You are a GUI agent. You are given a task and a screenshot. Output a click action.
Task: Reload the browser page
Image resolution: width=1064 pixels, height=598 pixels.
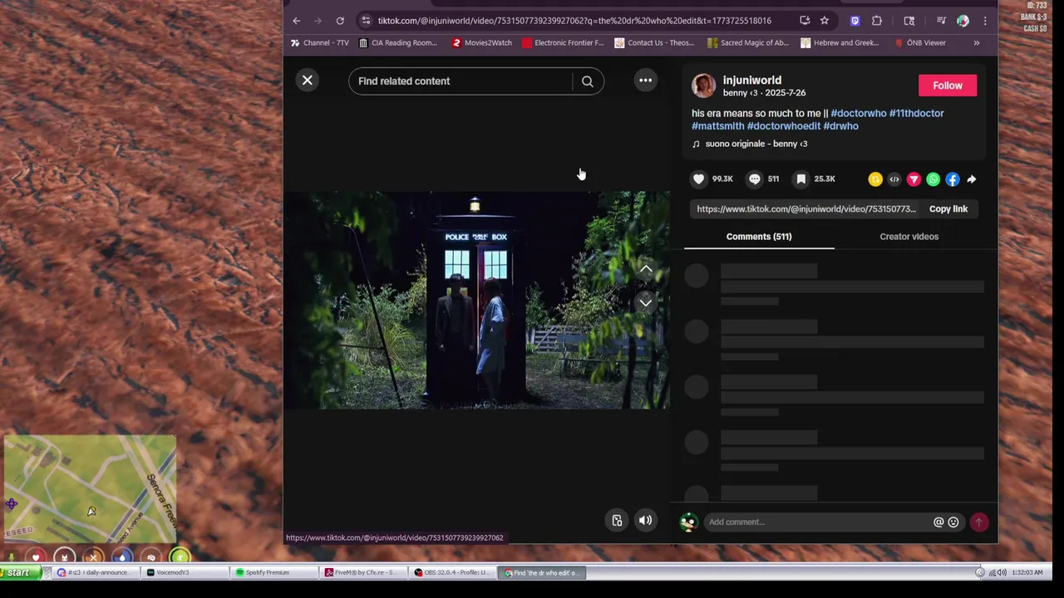coord(340,21)
